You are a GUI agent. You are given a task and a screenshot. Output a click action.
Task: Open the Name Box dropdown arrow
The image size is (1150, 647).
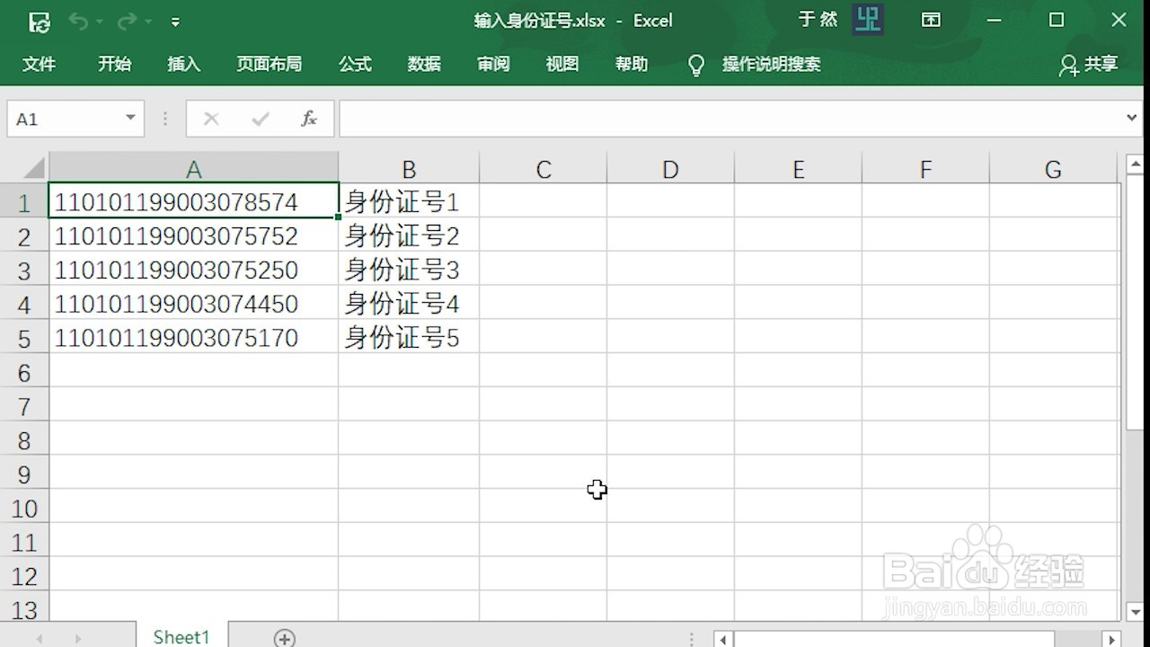pyautogui.click(x=128, y=118)
